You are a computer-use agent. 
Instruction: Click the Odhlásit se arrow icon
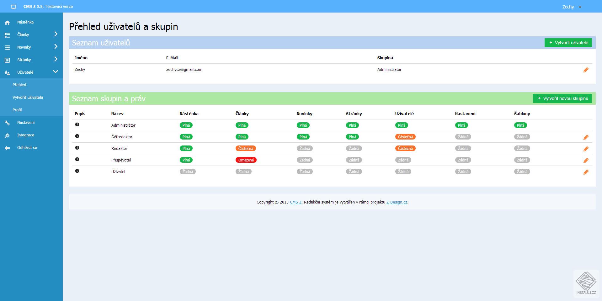(x=7, y=148)
